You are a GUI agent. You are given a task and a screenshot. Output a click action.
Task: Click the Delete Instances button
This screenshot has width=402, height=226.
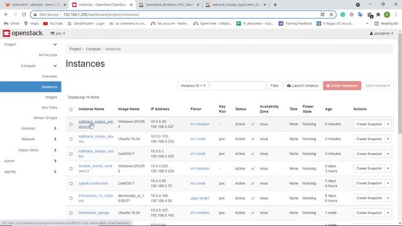click(x=342, y=85)
